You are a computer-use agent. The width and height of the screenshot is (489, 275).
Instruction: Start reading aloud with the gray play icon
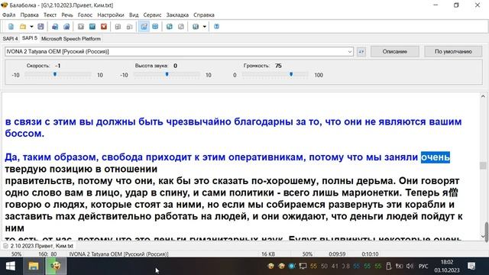coord(81,27)
